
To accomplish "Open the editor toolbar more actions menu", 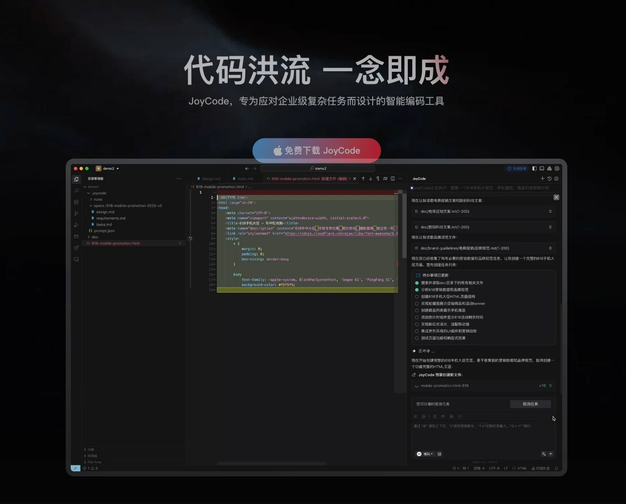I will click(400, 179).
